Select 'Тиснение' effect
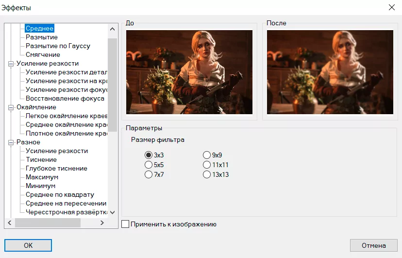 (x=41, y=159)
